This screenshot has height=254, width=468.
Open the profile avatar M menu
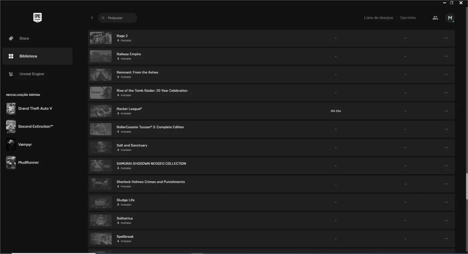[x=450, y=18]
